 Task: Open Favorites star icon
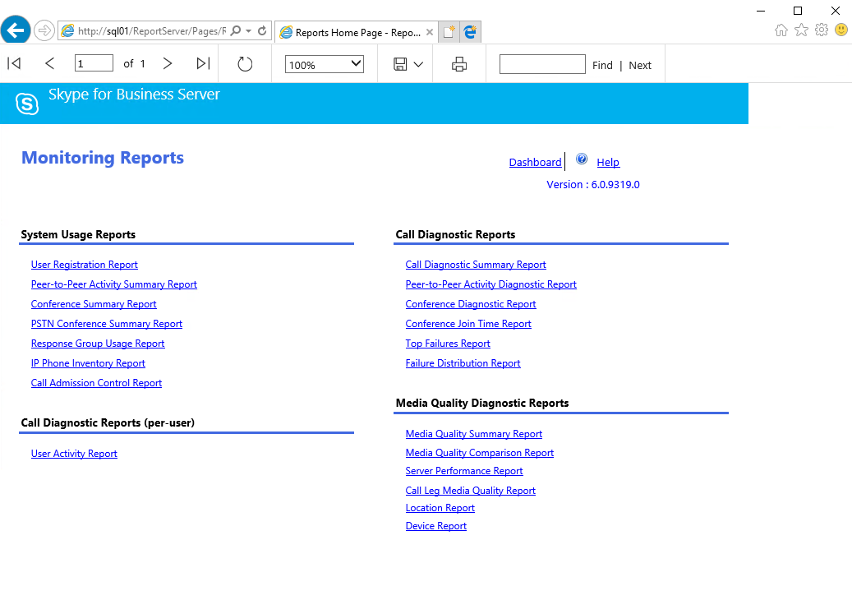click(x=801, y=30)
